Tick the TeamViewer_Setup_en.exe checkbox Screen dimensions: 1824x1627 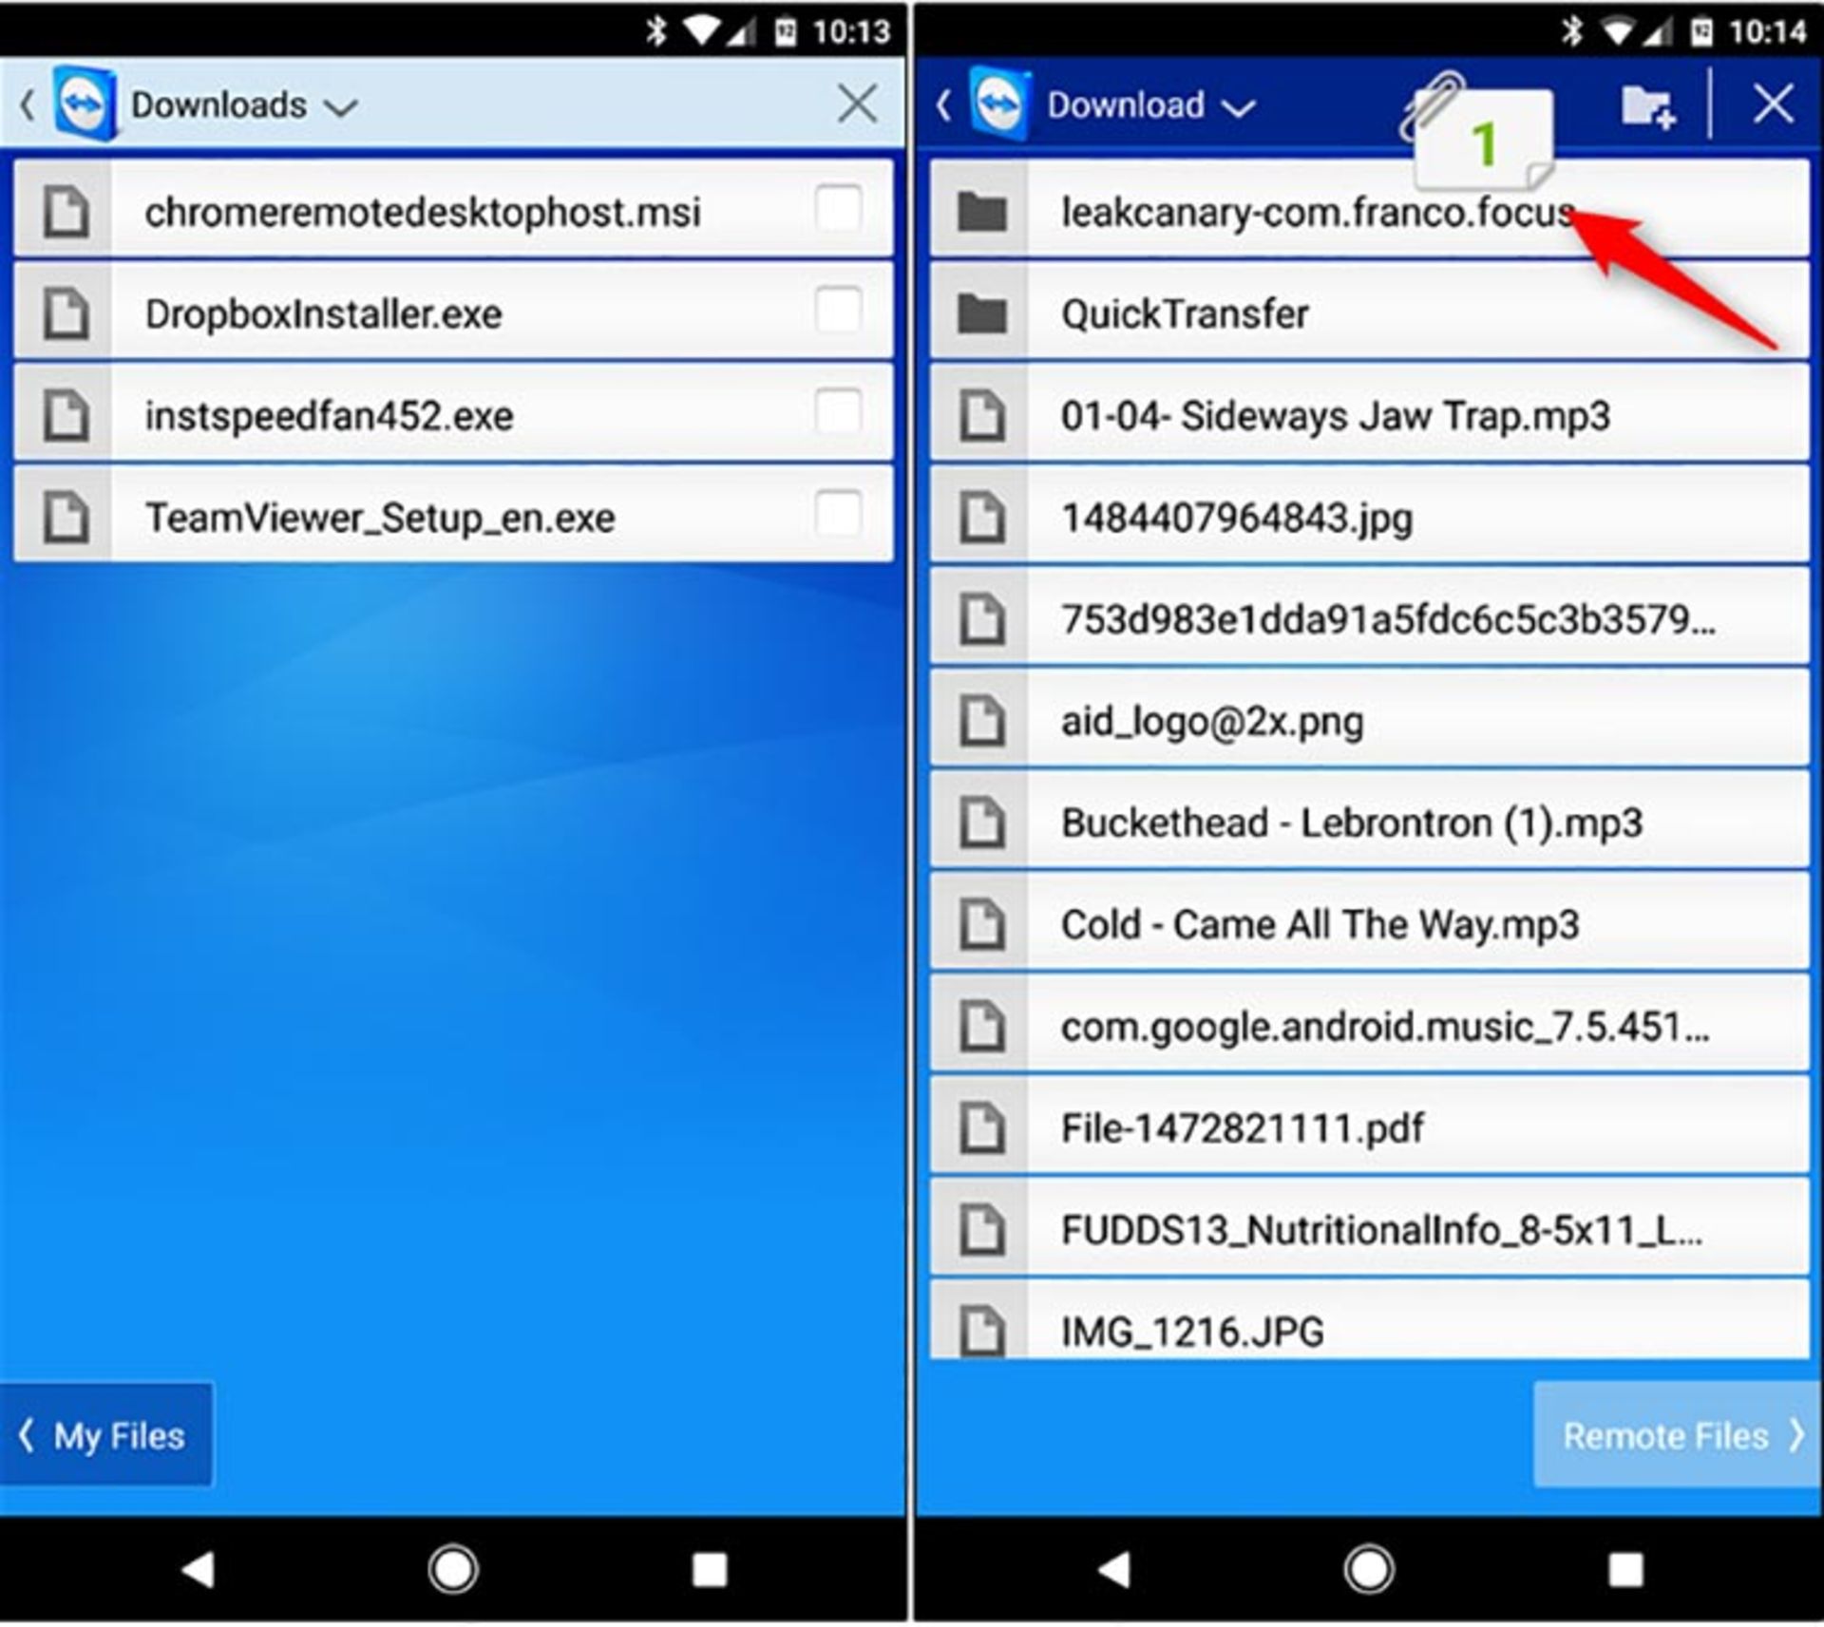pyautogui.click(x=838, y=515)
